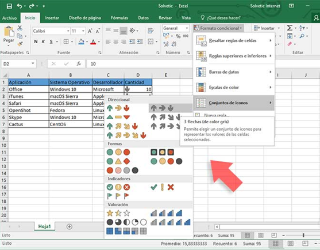Choose the 5 boxes icon set
The height and width of the screenshot is (250, 320).
pyautogui.click(x=126, y=231)
